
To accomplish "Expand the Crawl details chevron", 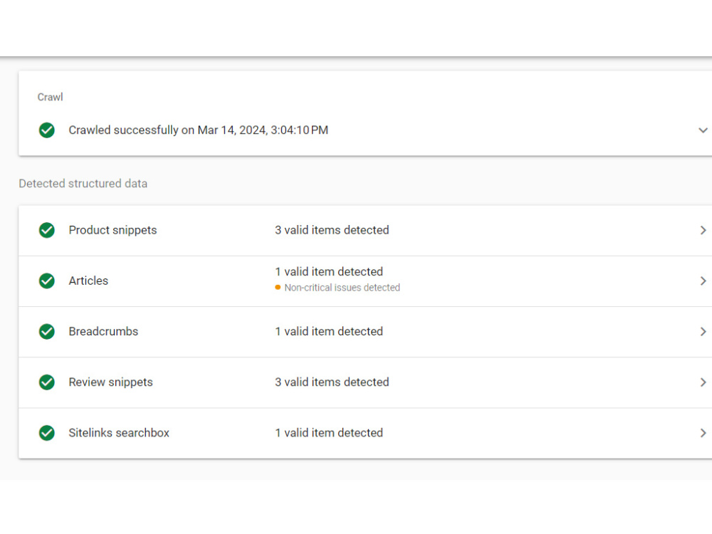I will (703, 130).
